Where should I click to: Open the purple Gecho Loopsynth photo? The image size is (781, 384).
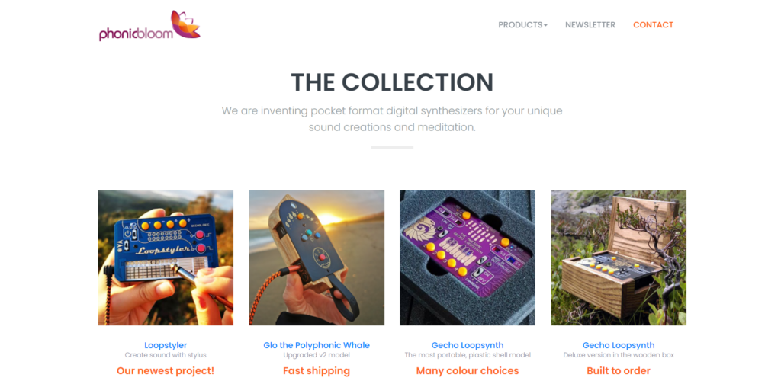point(468,258)
